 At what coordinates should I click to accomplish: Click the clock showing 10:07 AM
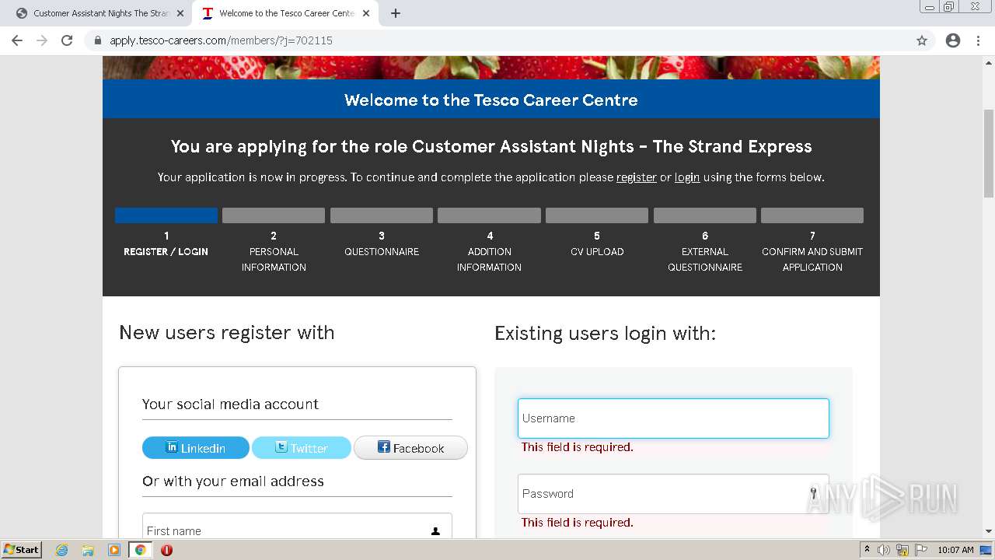click(x=955, y=550)
